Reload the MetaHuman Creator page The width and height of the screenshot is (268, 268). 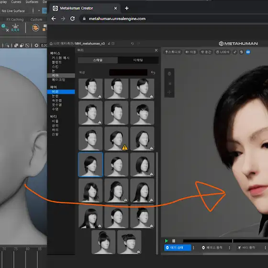(72, 19)
